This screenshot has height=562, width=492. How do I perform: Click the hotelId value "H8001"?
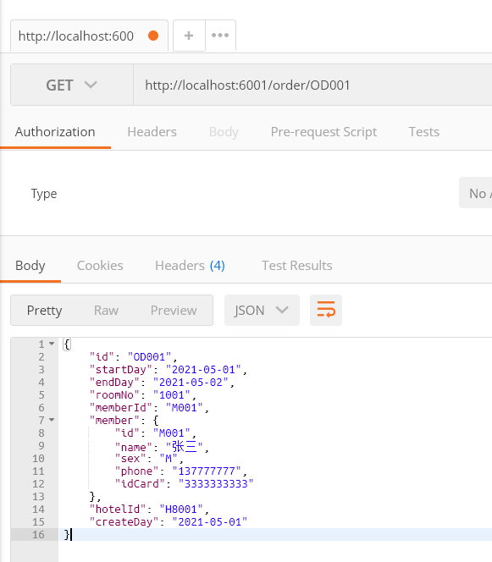(x=181, y=509)
